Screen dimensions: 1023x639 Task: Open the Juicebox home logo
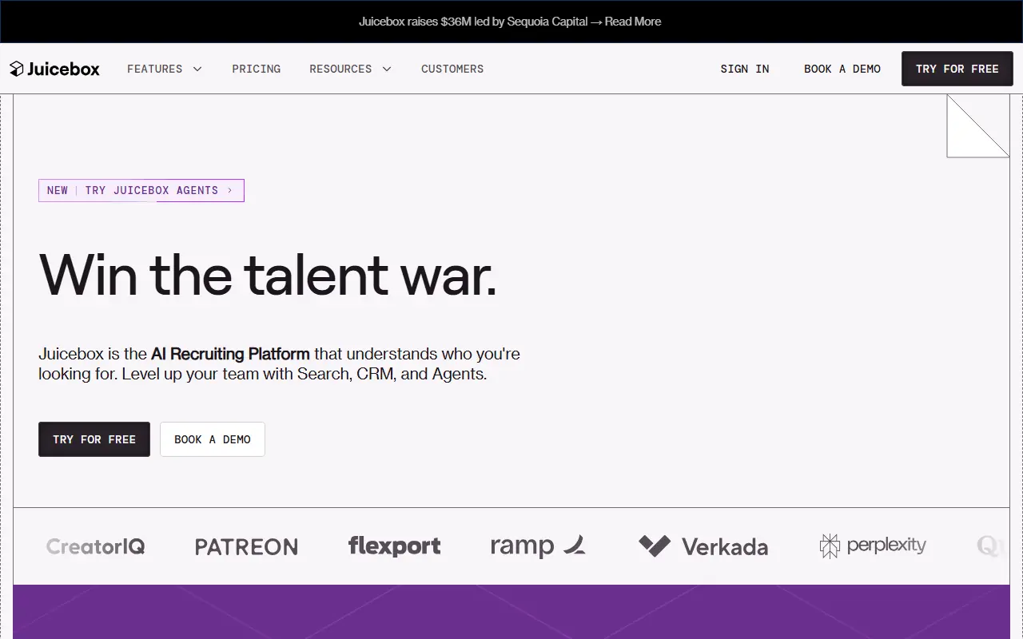(54, 69)
